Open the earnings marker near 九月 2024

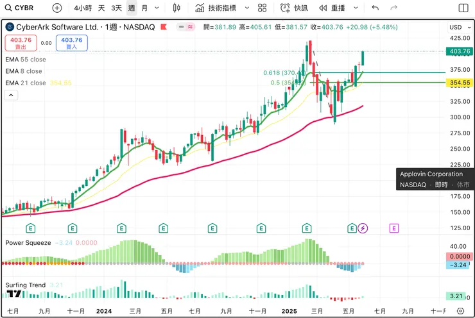(212, 228)
